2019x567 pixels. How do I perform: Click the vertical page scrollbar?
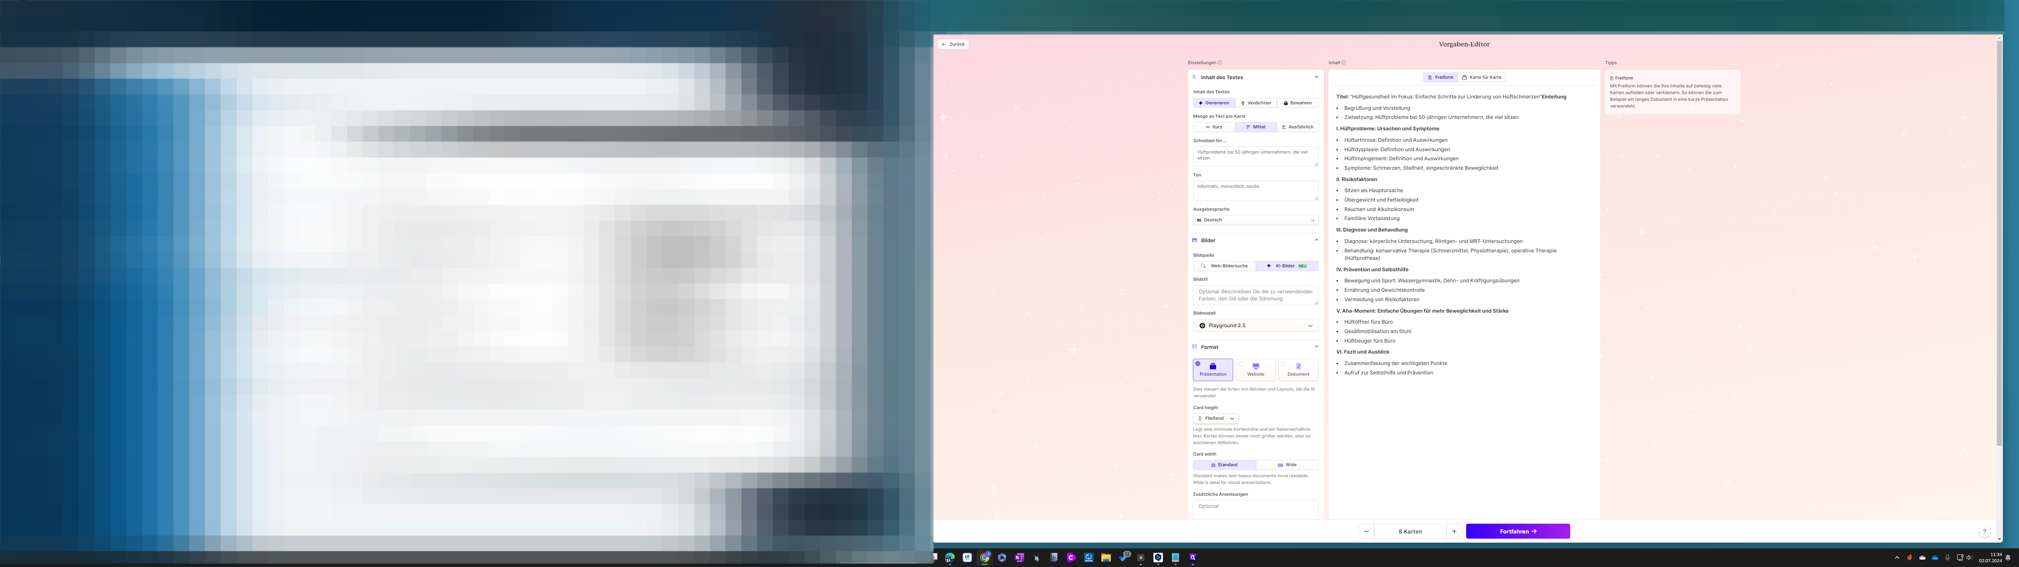tap(1999, 243)
